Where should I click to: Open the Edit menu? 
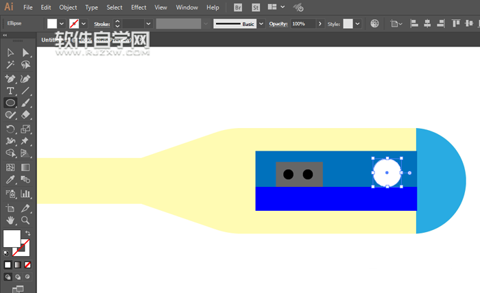[x=46, y=8]
